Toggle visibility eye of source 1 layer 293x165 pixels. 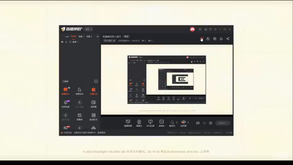pos(62,42)
